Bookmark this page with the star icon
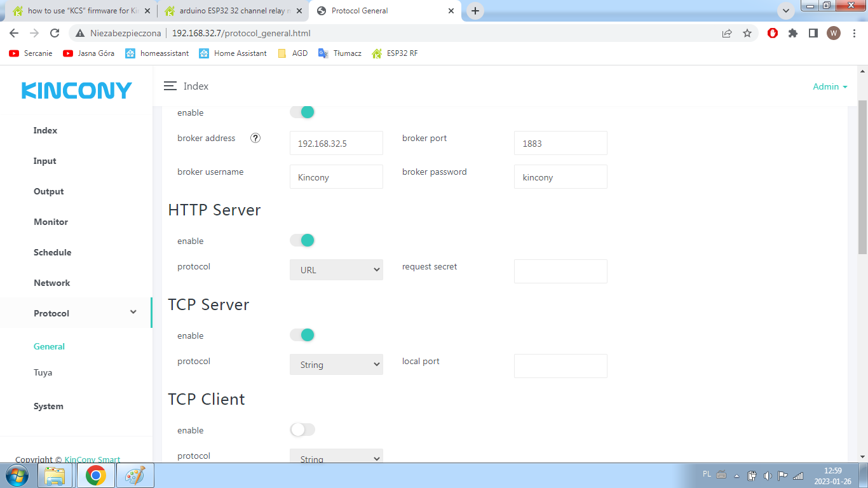Image resolution: width=868 pixels, height=488 pixels. tap(747, 33)
